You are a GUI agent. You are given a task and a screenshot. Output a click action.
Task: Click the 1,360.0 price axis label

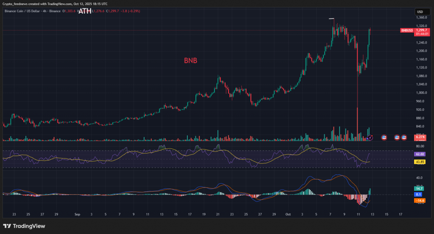(x=422, y=17)
